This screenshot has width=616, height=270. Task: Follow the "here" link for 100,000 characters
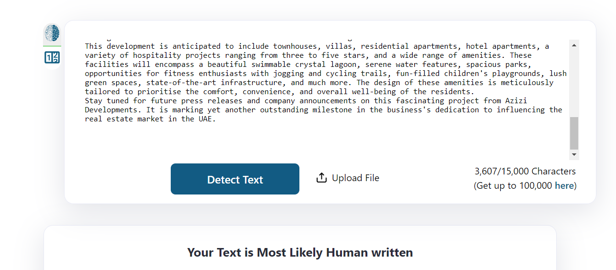pyautogui.click(x=564, y=185)
